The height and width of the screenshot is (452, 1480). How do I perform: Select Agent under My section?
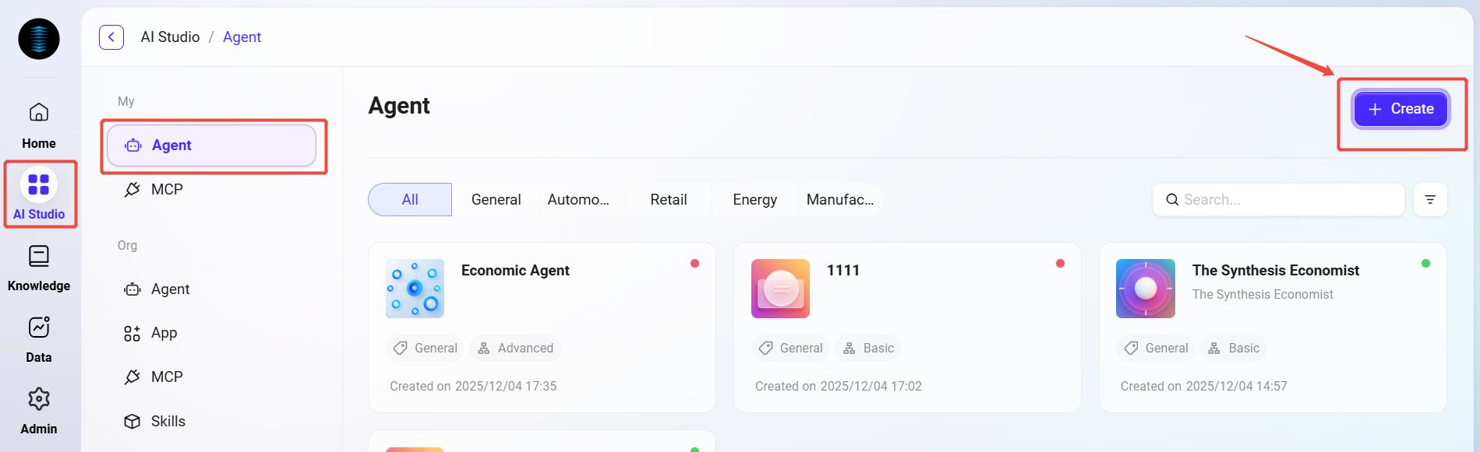point(211,145)
